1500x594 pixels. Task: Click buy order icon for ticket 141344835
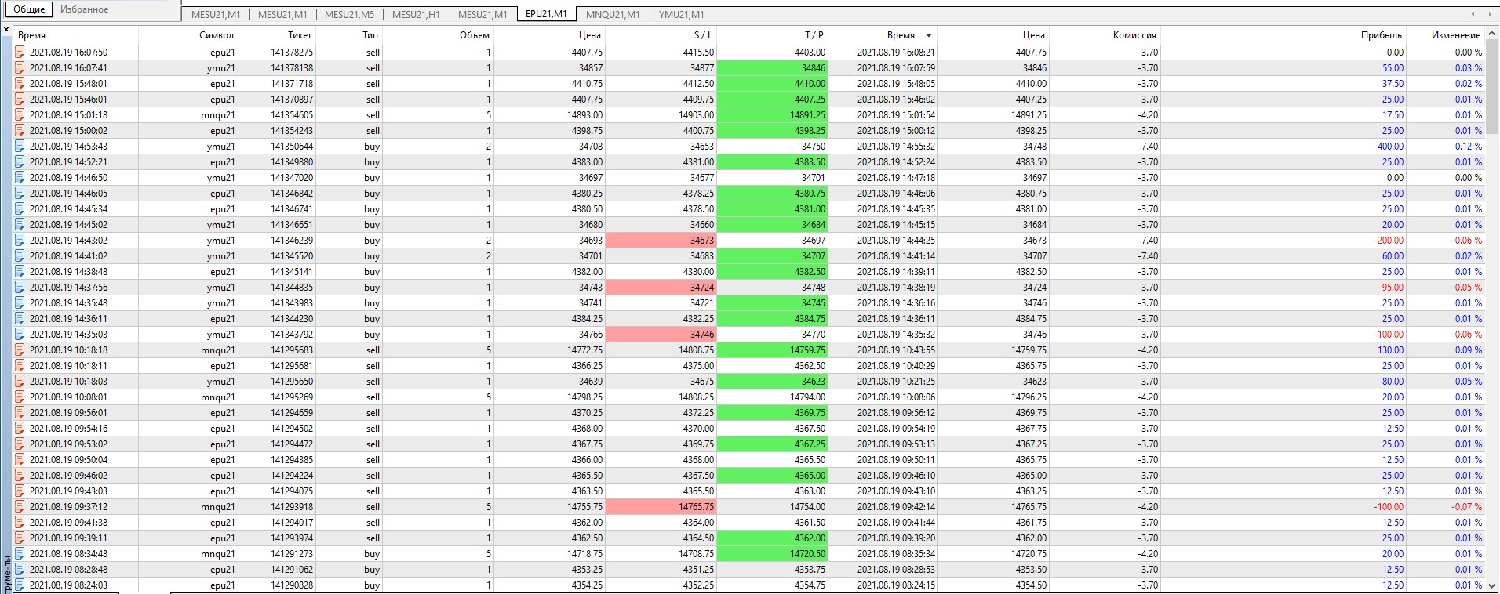click(x=20, y=288)
